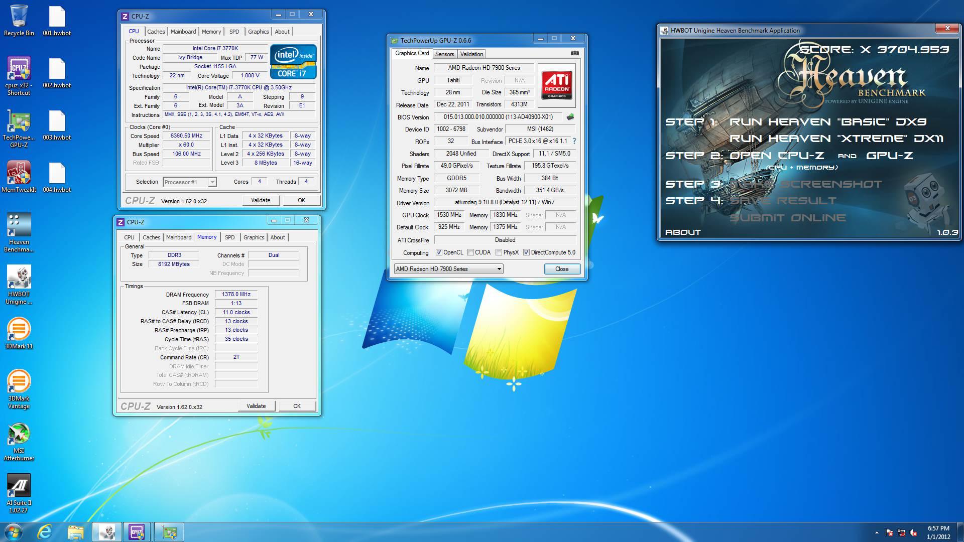Image resolution: width=964 pixels, height=542 pixels.
Task: Click the GPU Name field AMD Radeon HD 7900
Action: click(x=484, y=68)
